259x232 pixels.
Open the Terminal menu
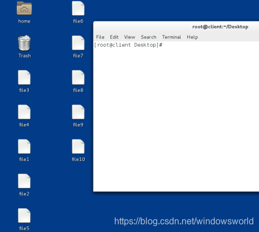tap(171, 37)
